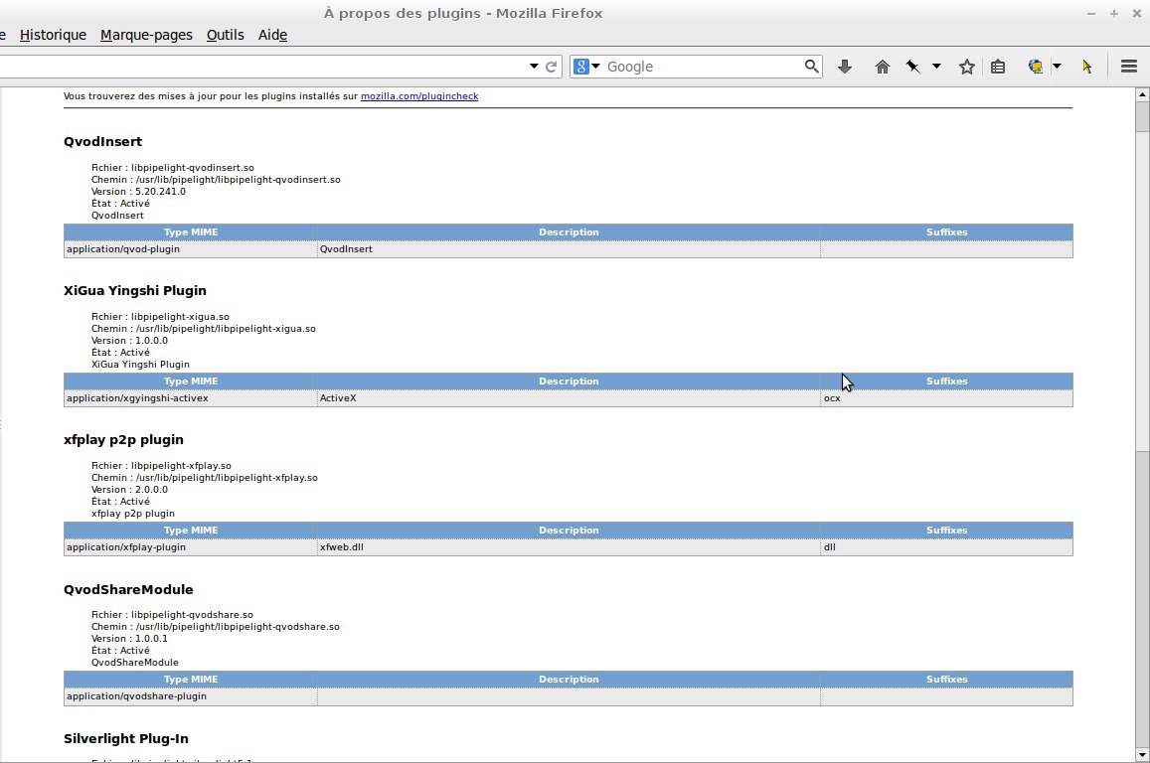
Task: Click the reload page icon
Action: 551,67
